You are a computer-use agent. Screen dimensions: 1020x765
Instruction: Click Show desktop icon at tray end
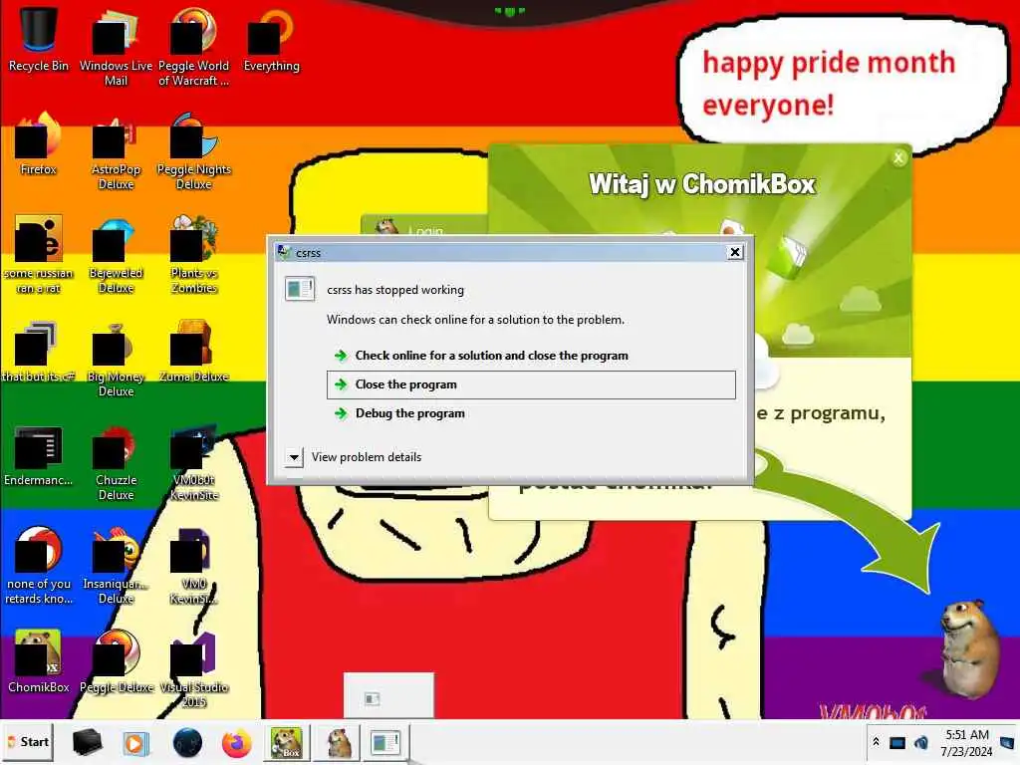1008,742
